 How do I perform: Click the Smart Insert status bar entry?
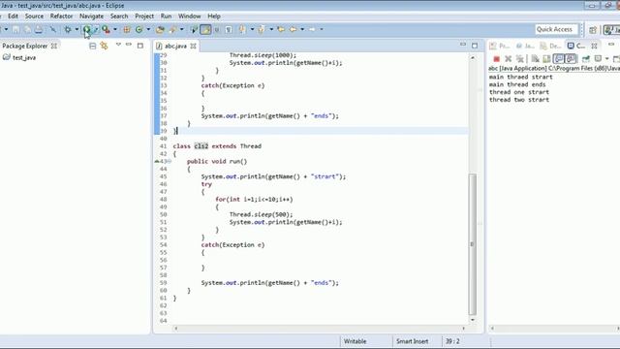(x=413, y=341)
